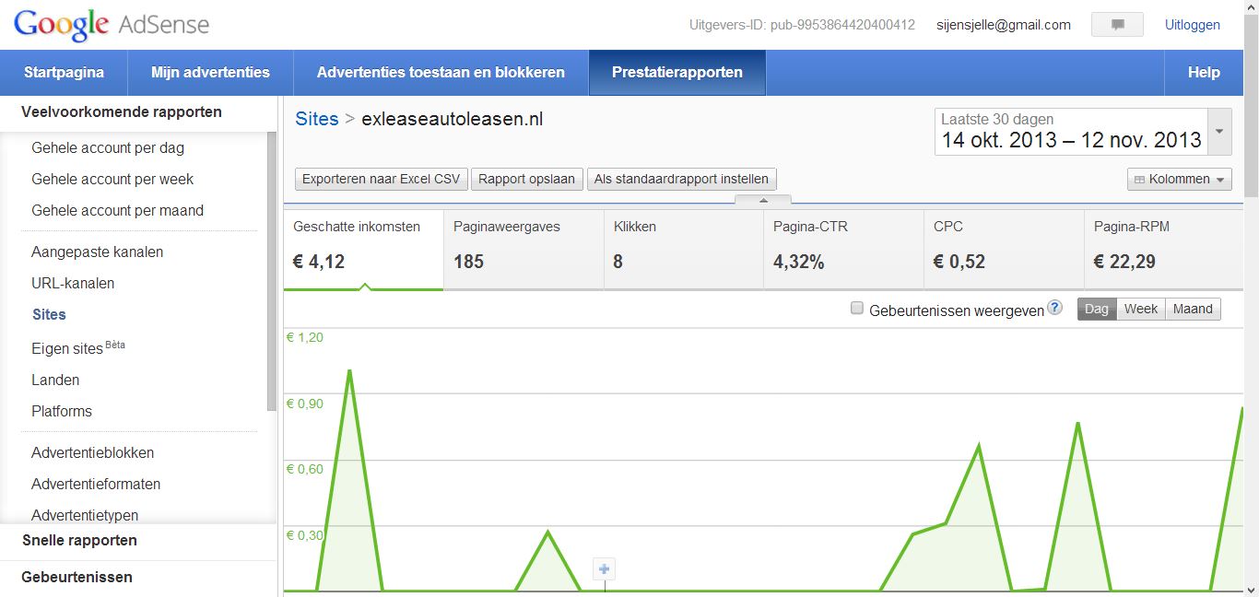Switch the chart to Dag view
Screen dimensions: 1259x597
tap(1097, 309)
